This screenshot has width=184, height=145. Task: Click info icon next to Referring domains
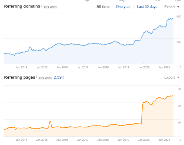[x=42, y=6]
